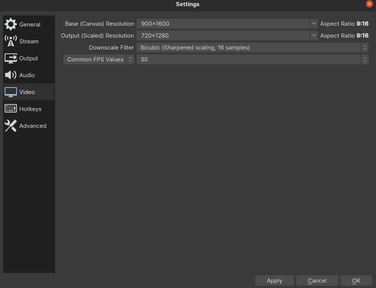Screen dimensions: 376x288
Task: Click the General gear icon
Action: click(10, 24)
